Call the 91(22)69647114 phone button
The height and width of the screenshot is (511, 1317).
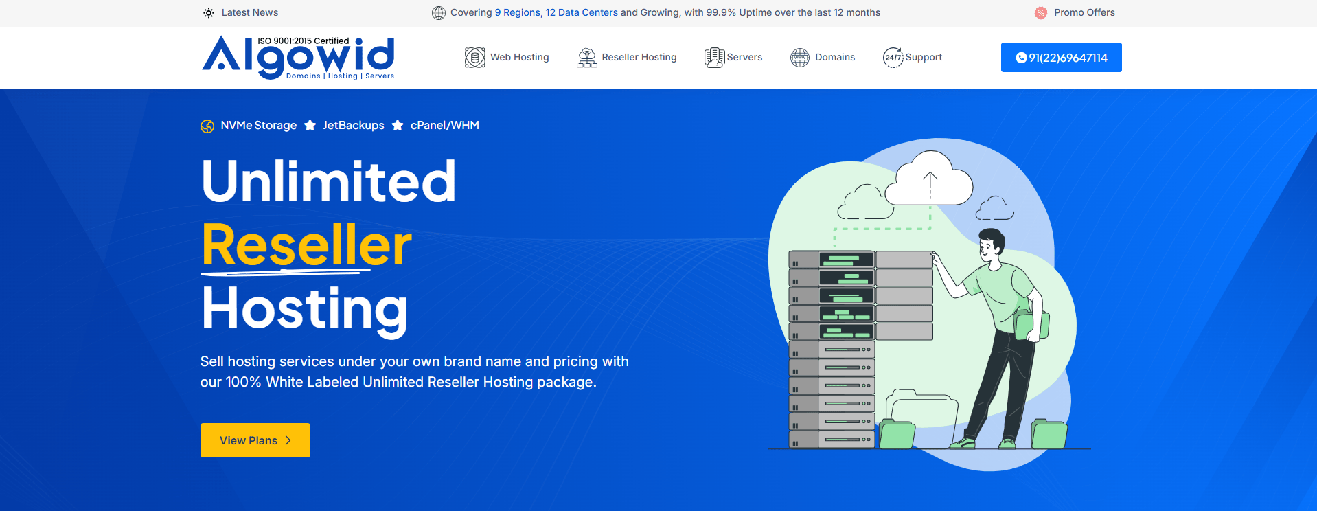(1062, 58)
